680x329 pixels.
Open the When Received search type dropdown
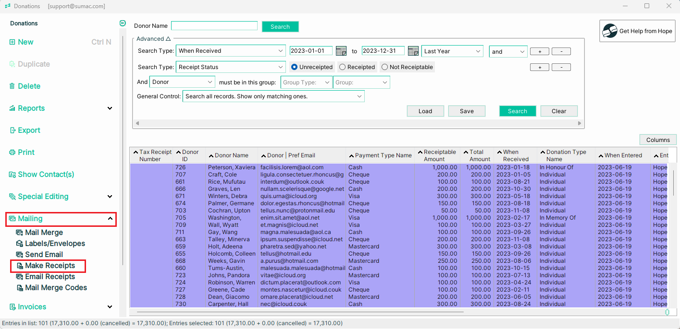pos(231,51)
